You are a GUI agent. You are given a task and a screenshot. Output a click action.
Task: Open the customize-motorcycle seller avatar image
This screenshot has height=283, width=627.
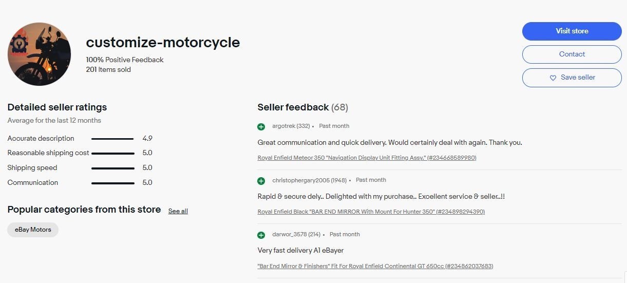pyautogui.click(x=40, y=54)
